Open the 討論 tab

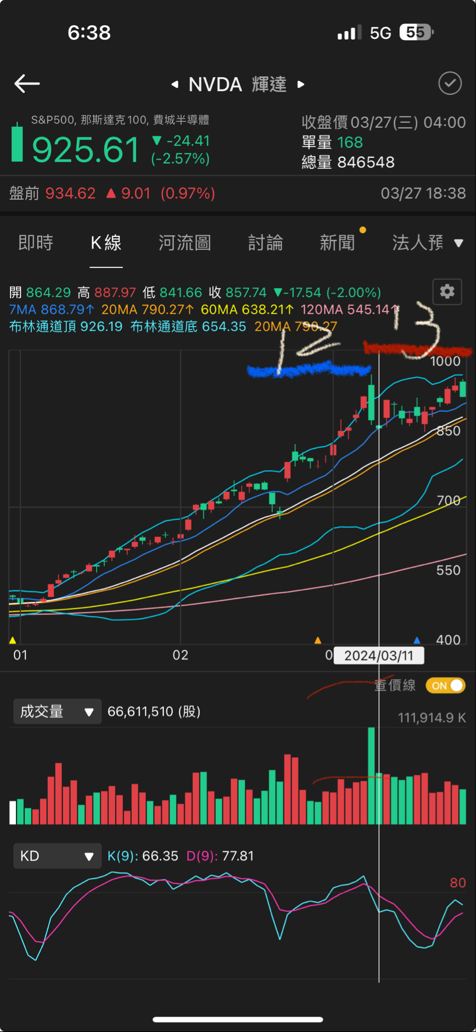(266, 243)
